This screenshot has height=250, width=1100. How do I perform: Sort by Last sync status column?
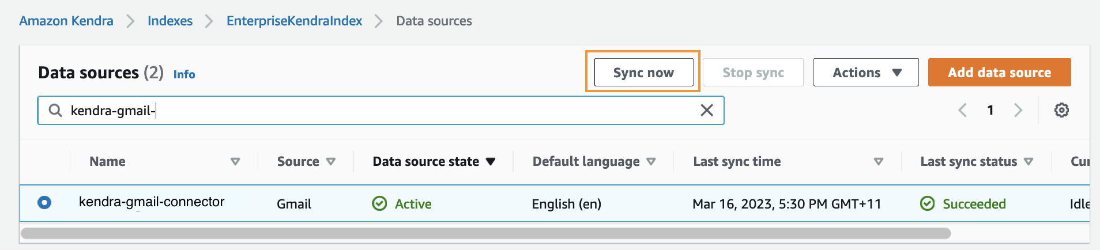point(1029,162)
